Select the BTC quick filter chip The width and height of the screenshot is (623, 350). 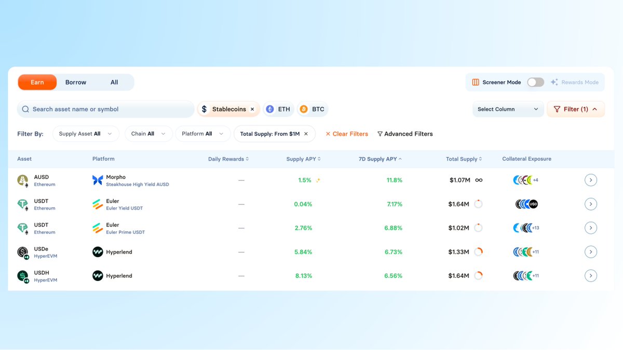(313, 109)
